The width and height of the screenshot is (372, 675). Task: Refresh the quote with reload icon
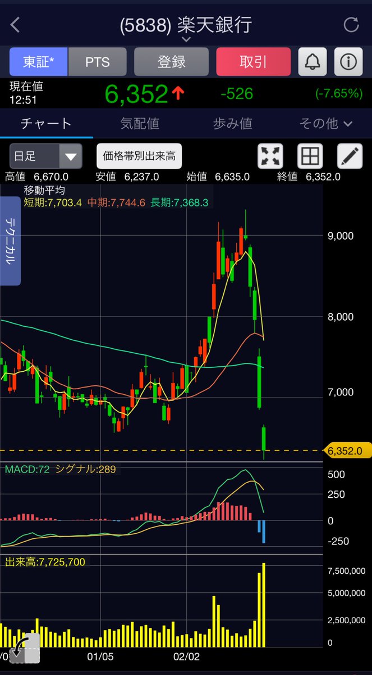click(x=351, y=25)
